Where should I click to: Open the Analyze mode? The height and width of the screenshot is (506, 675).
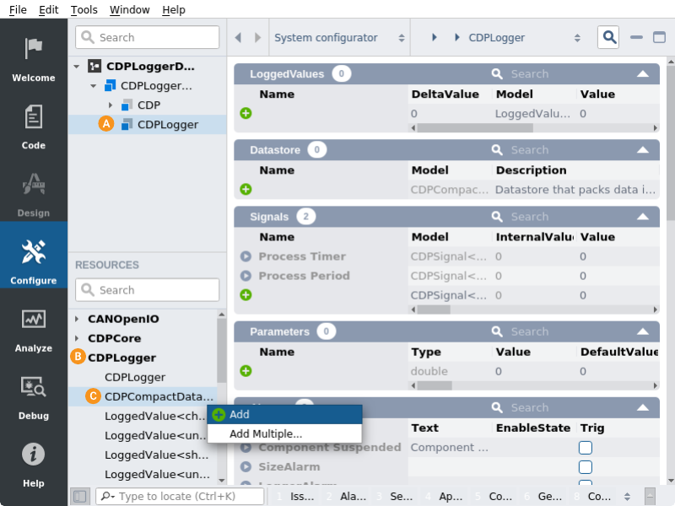point(34,329)
